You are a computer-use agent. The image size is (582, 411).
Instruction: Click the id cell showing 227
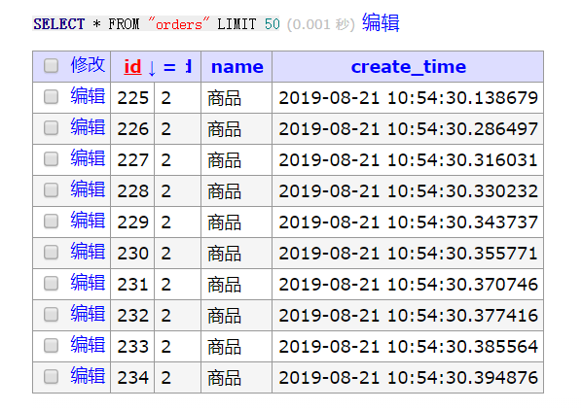(x=132, y=159)
